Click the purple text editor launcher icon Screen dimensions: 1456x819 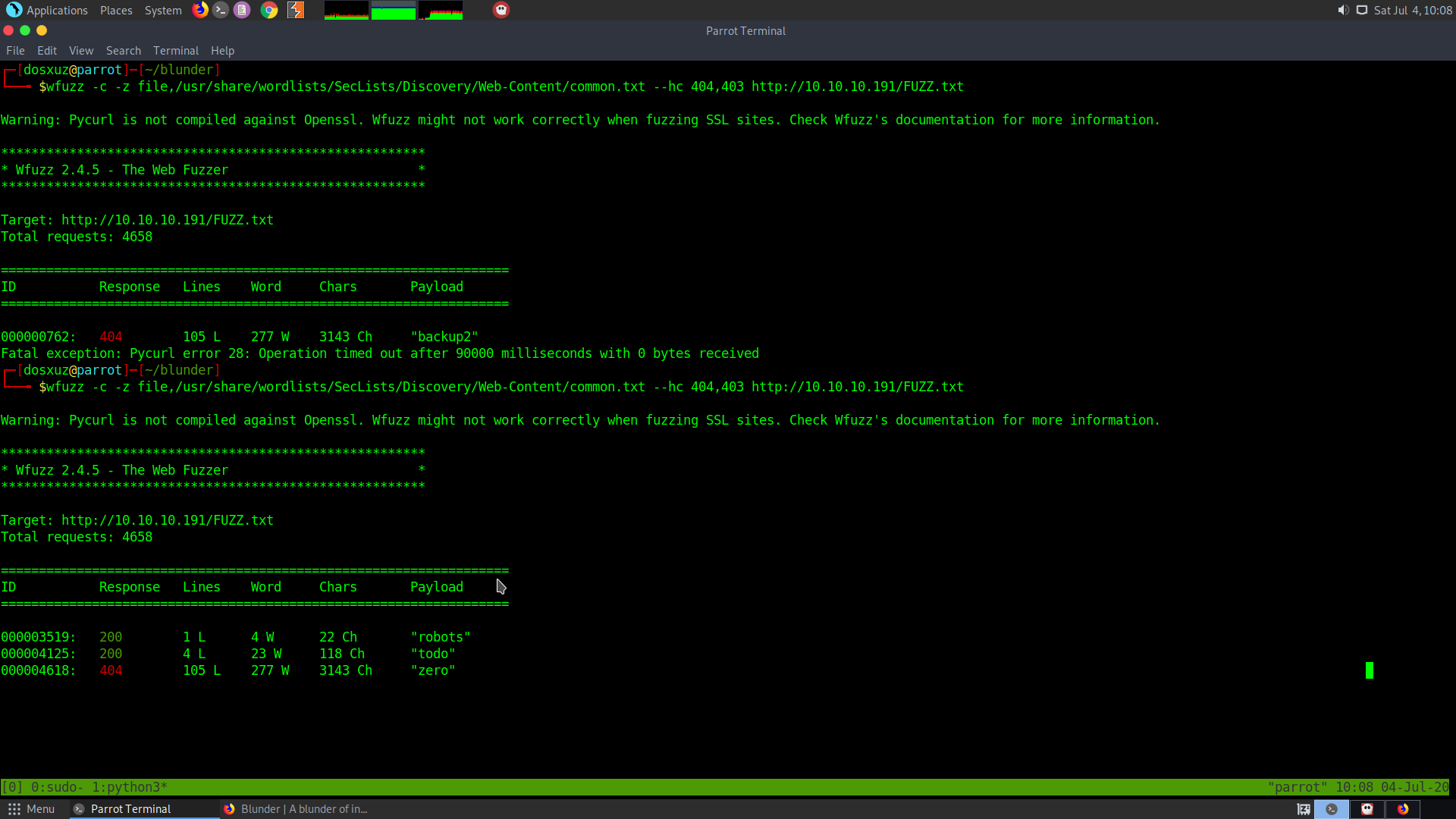coord(242,10)
